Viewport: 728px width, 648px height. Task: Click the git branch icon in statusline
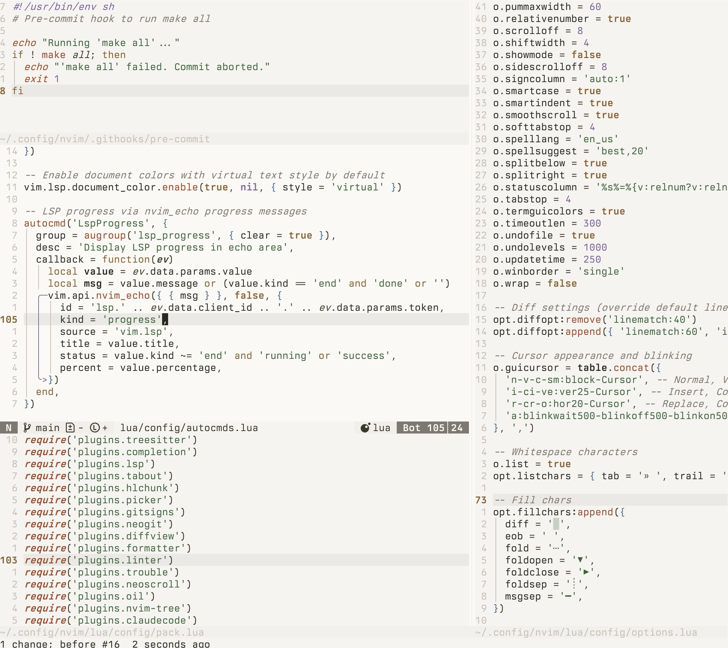tap(27, 428)
